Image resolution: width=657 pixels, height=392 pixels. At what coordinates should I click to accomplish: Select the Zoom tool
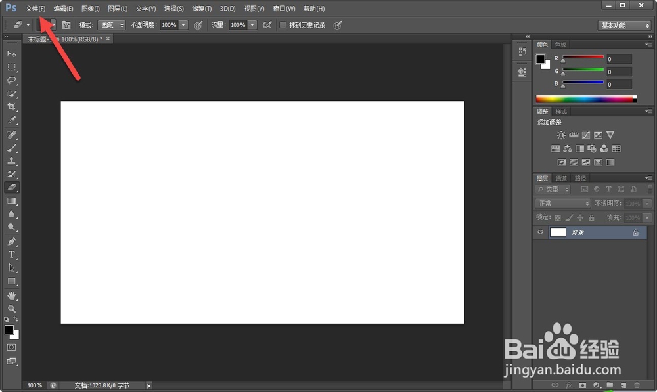click(x=11, y=309)
